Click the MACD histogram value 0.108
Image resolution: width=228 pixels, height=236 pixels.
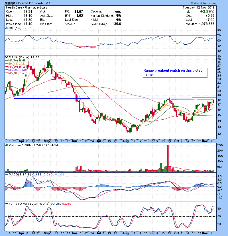point(60,175)
